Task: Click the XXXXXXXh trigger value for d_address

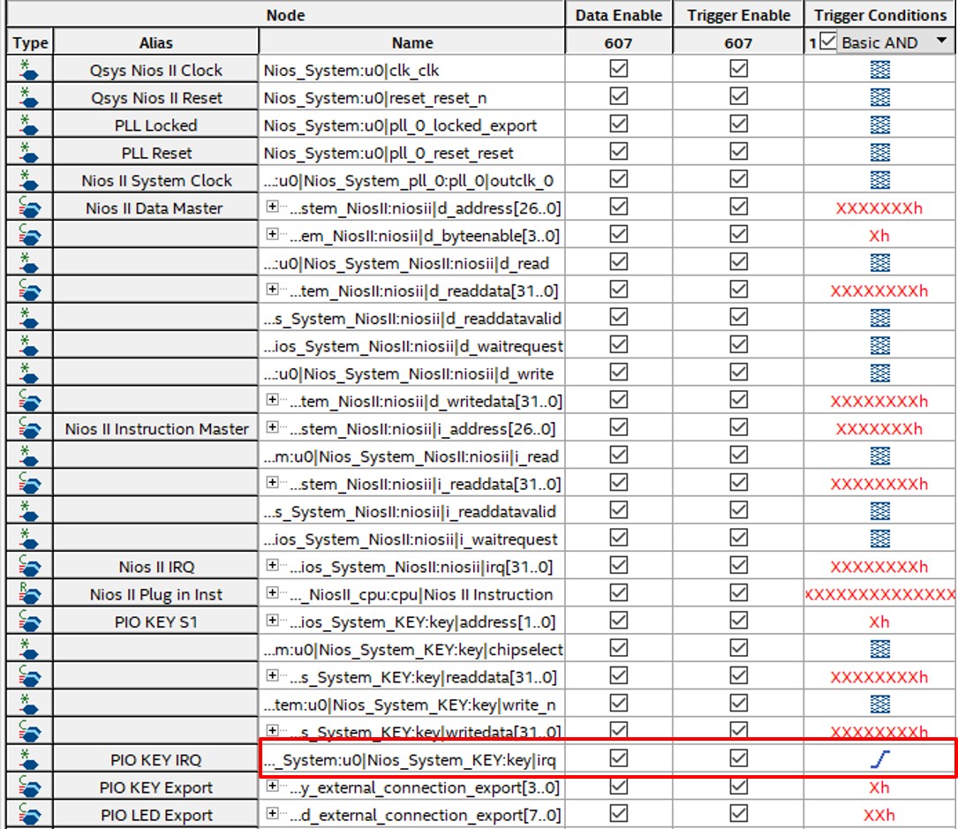Action: 879,208
